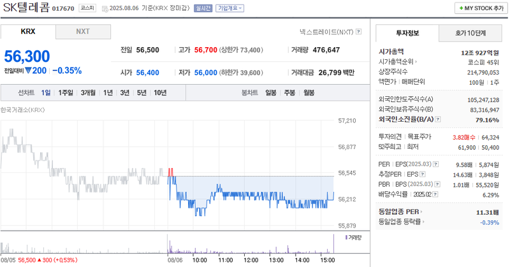
Task: Click the stock code 017670
Action: (63, 9)
